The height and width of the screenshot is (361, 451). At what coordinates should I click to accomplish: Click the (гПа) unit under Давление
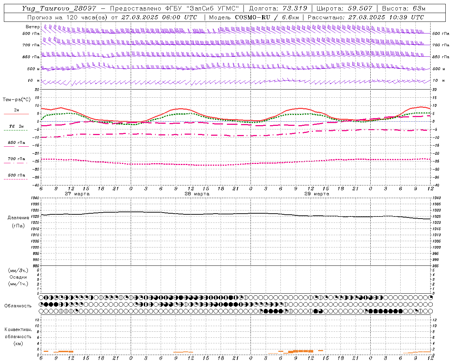click(18, 226)
